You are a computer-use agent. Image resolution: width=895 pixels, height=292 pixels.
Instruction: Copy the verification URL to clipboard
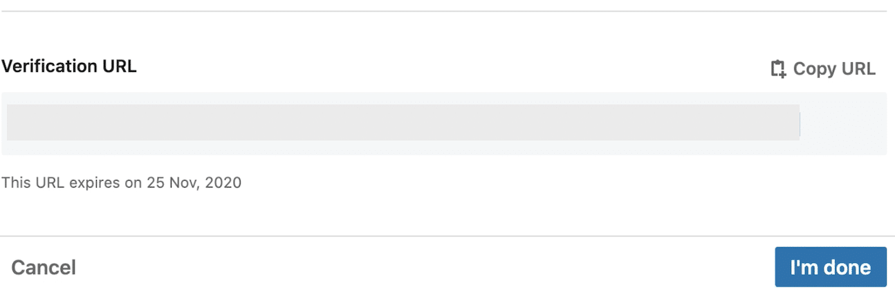pos(823,69)
